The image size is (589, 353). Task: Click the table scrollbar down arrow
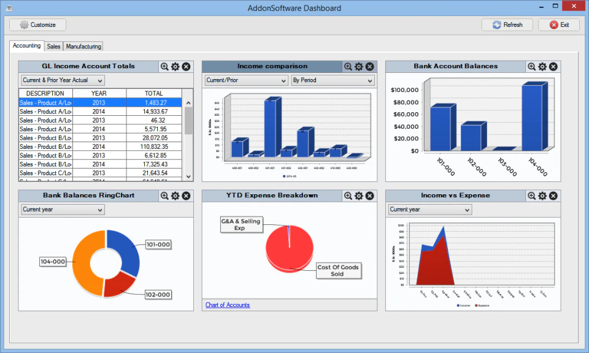click(x=188, y=176)
